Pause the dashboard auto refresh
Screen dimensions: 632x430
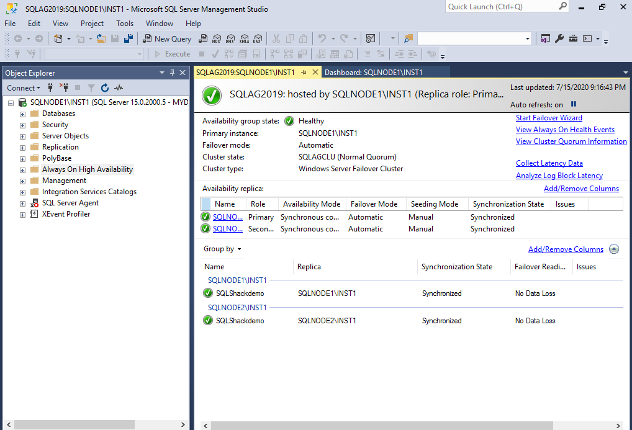574,104
